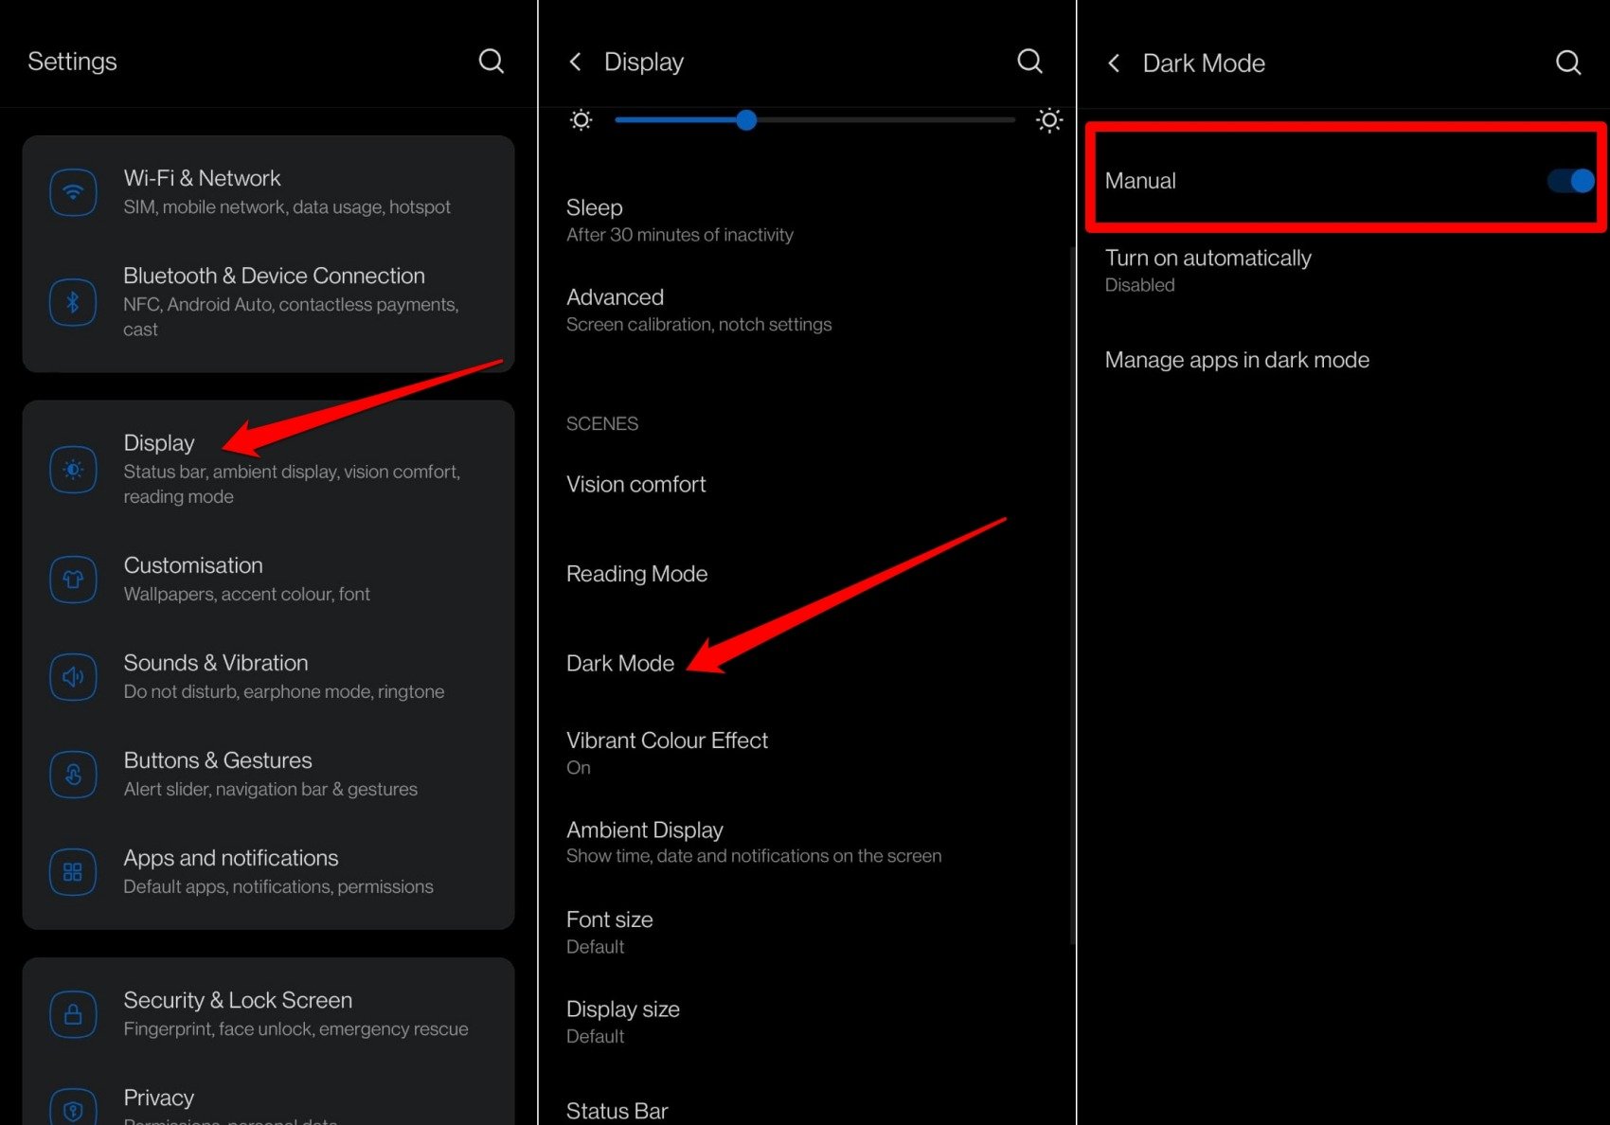Viewport: 1610px width, 1125px height.
Task: Disable the Manual dark mode toggle
Action: [1567, 181]
